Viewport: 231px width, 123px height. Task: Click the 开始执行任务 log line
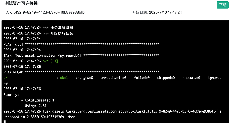point(38,33)
